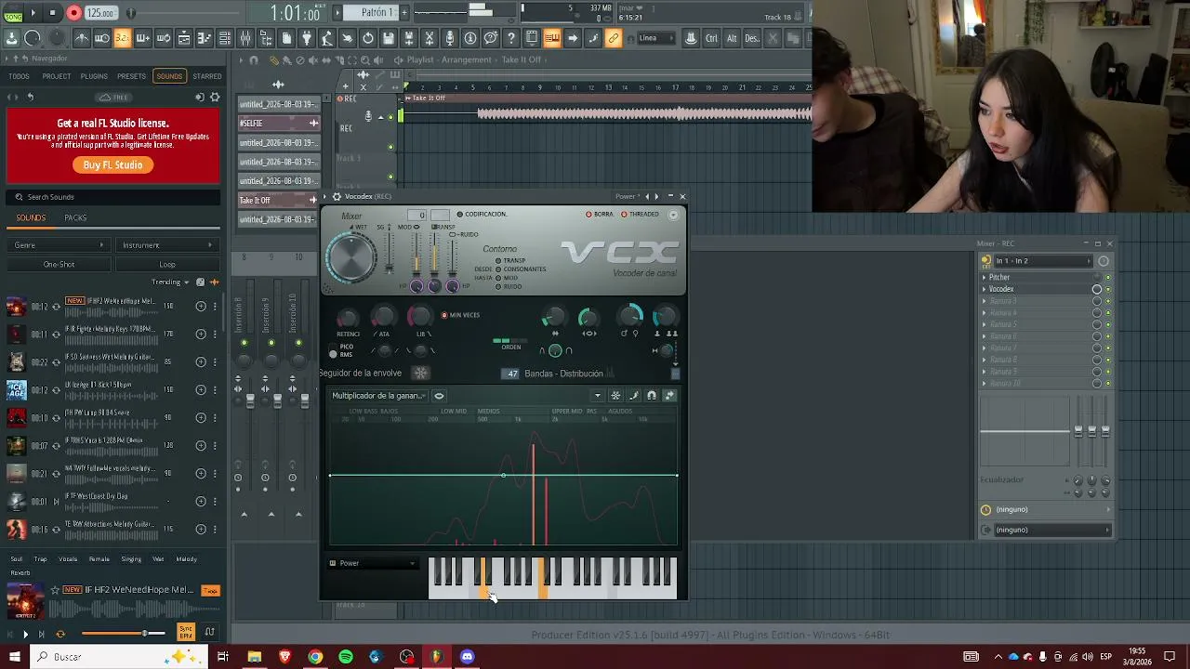The image size is (1190, 669).
Task: Click the scissors cut icon in toolbar
Action: coord(430,38)
